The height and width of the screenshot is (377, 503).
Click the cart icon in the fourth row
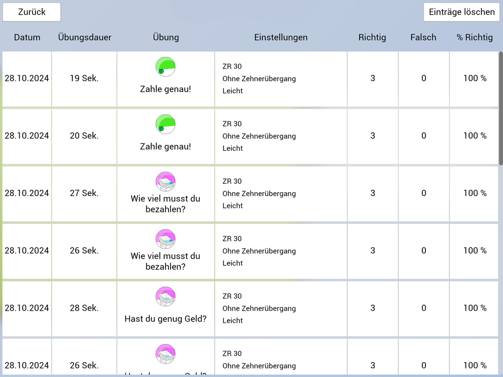pyautogui.click(x=166, y=239)
